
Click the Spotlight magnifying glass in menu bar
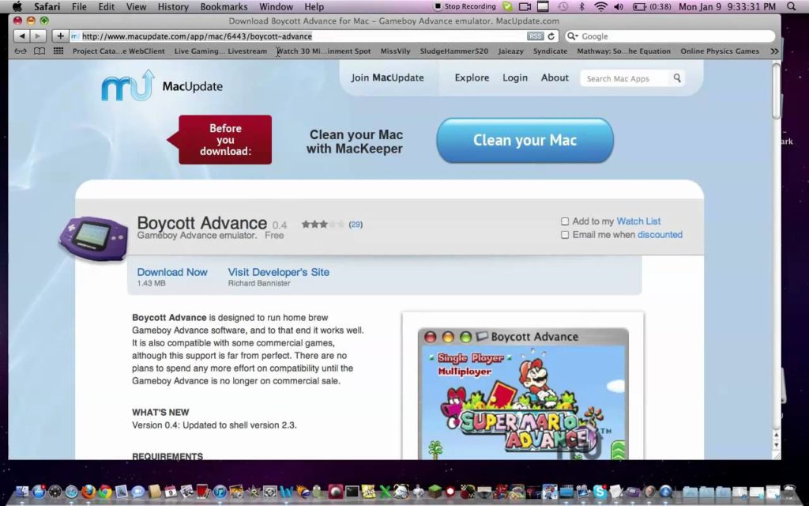(791, 6)
